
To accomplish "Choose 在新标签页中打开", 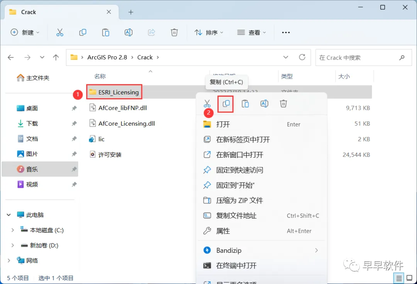I will pos(261,139).
